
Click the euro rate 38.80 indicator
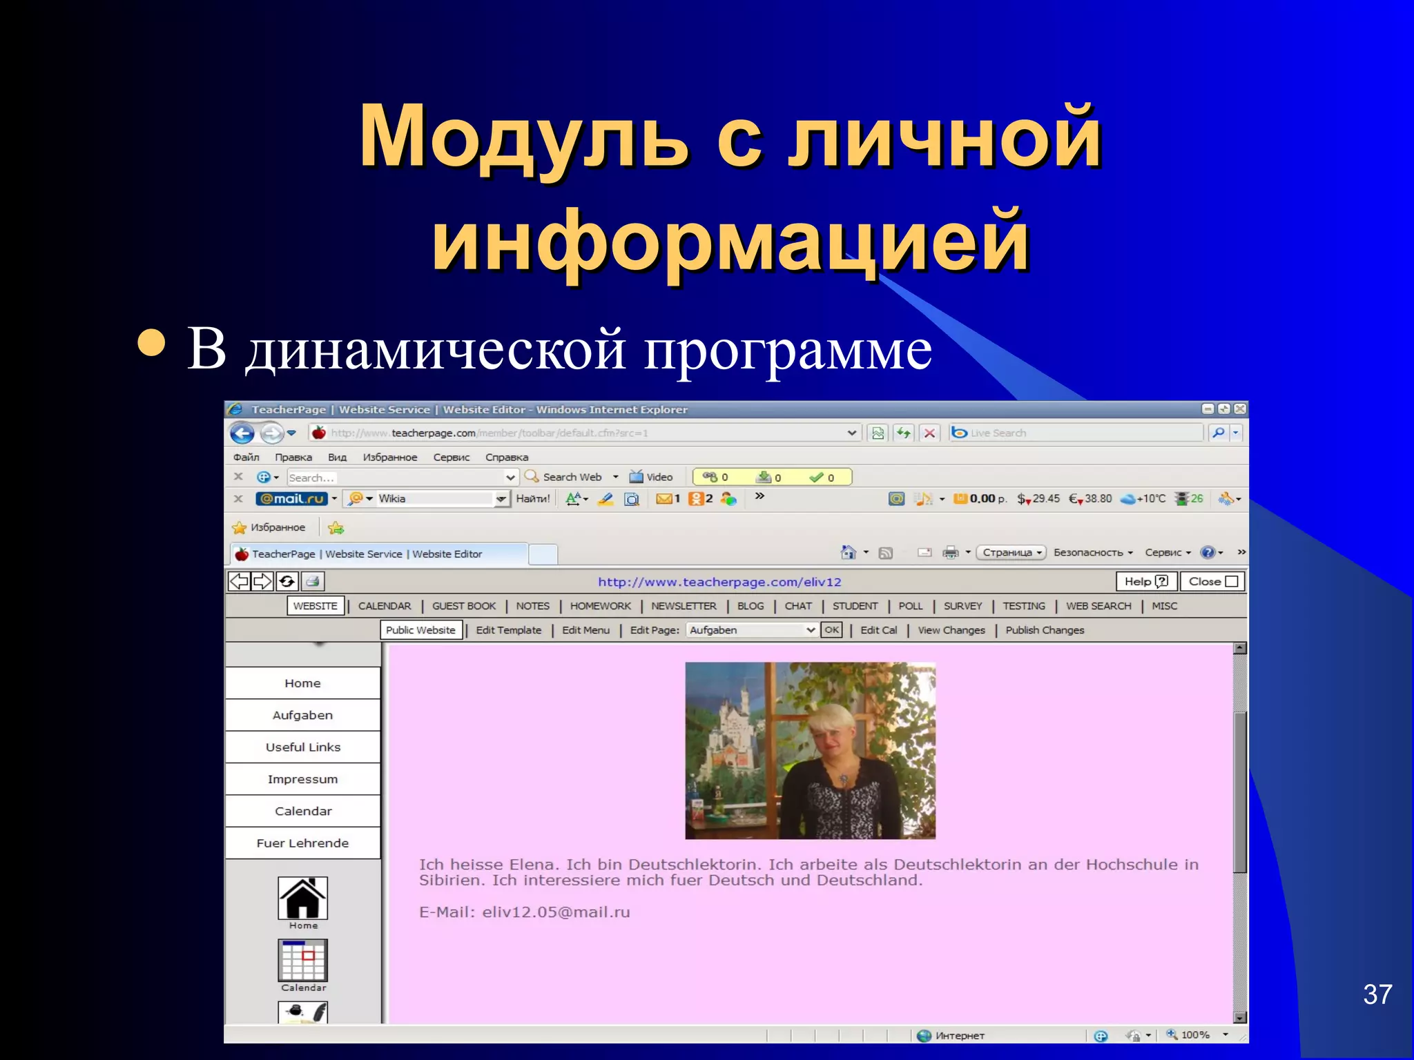pyautogui.click(x=1090, y=498)
